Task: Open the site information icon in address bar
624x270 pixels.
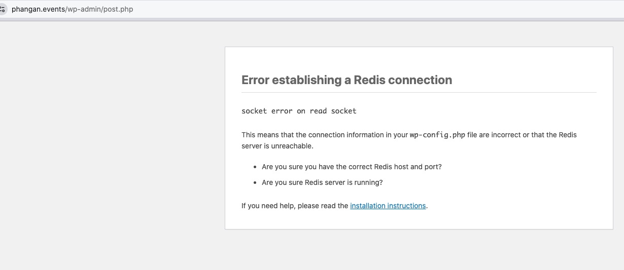Action: pyautogui.click(x=2, y=9)
